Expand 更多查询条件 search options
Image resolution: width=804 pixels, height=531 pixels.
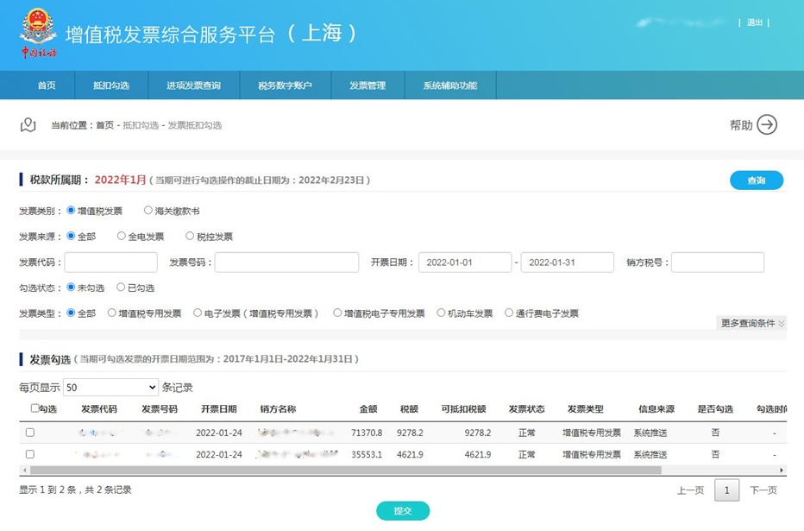tap(752, 323)
